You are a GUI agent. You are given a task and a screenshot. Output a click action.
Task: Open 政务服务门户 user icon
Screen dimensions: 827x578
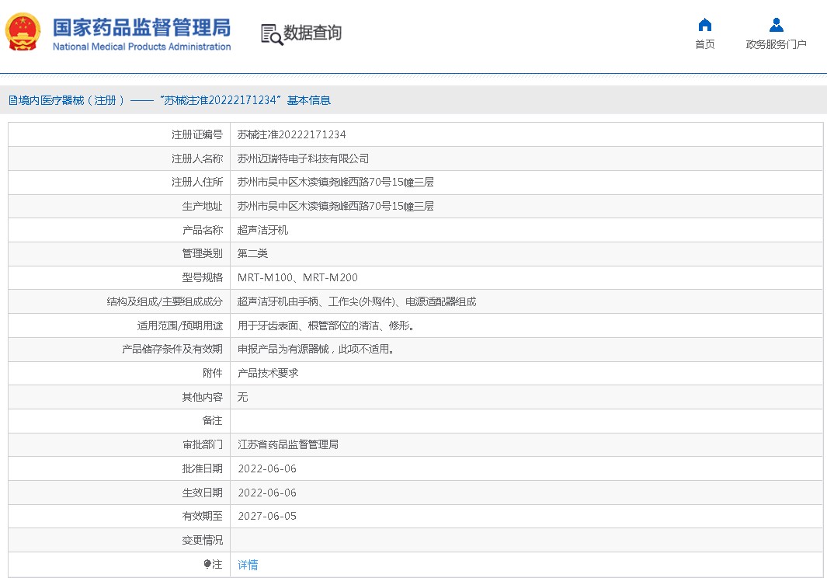point(776,26)
